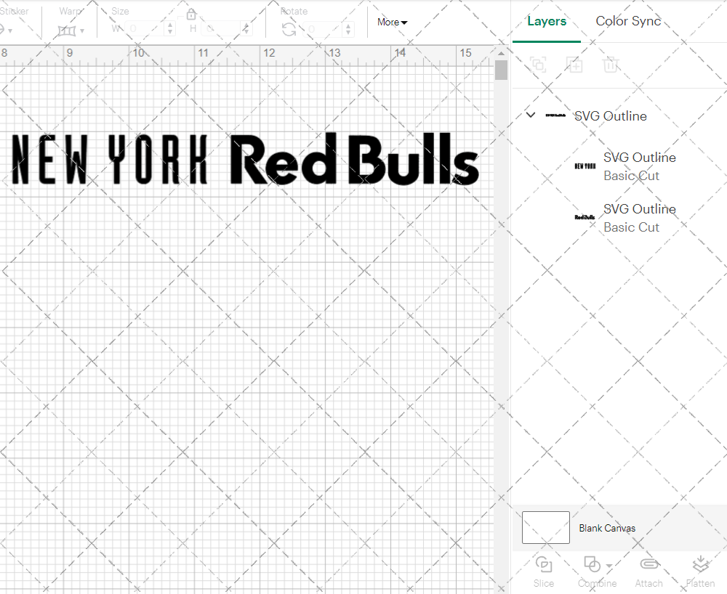Screen dimensions: 727x594
Task: Select the NEW YORK Basic Cut layer
Action: pos(640,166)
